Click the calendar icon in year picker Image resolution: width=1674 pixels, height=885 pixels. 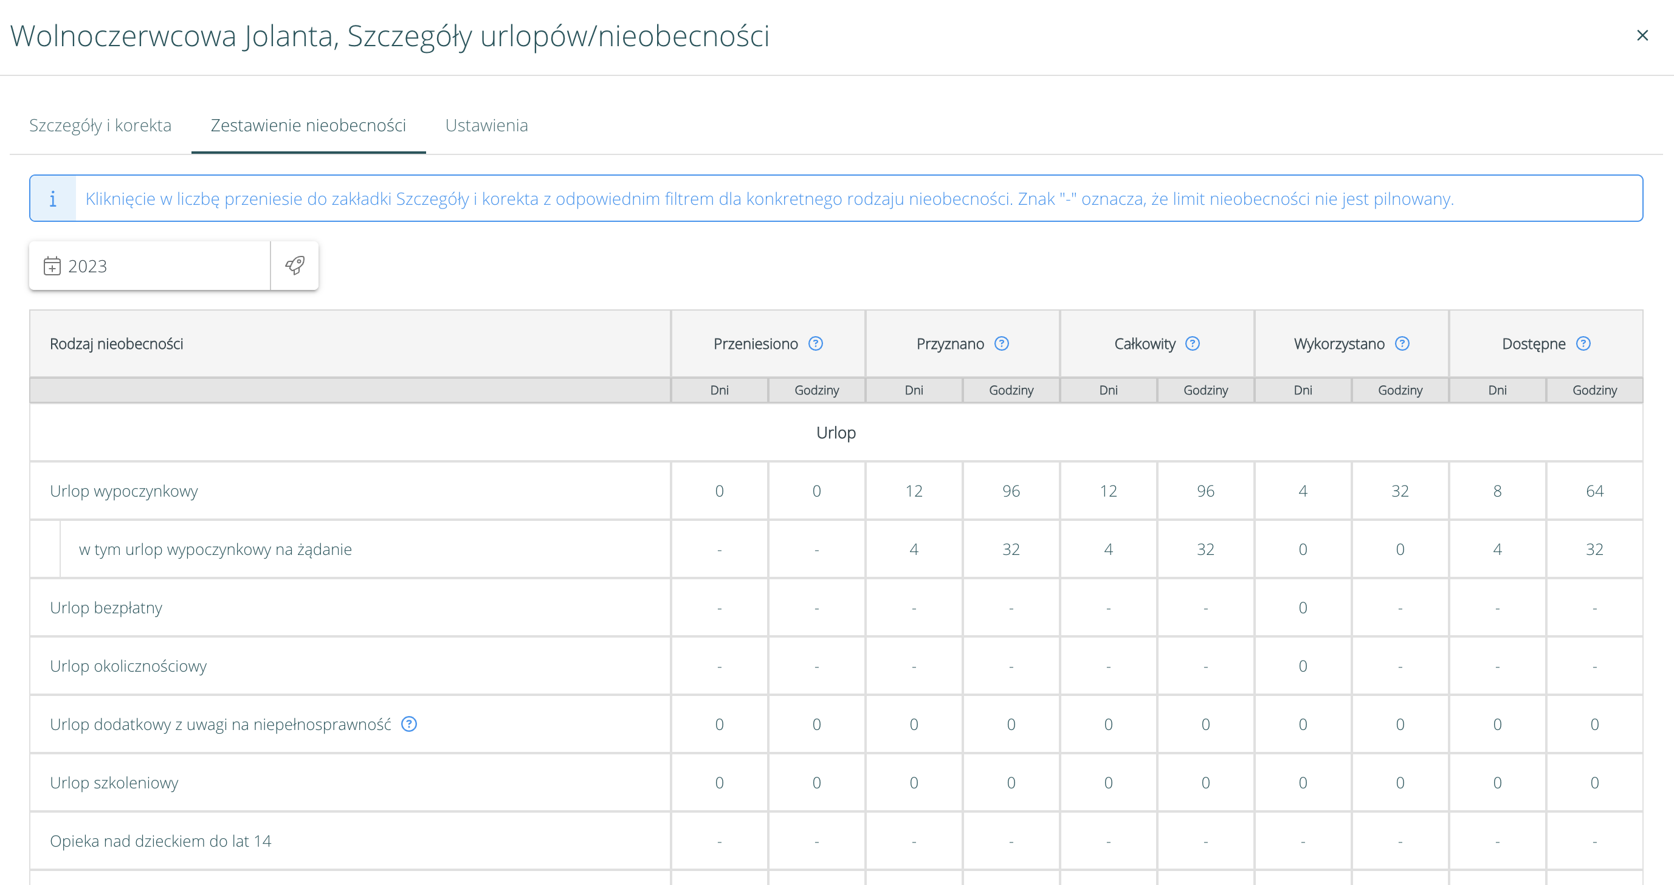pos(52,266)
